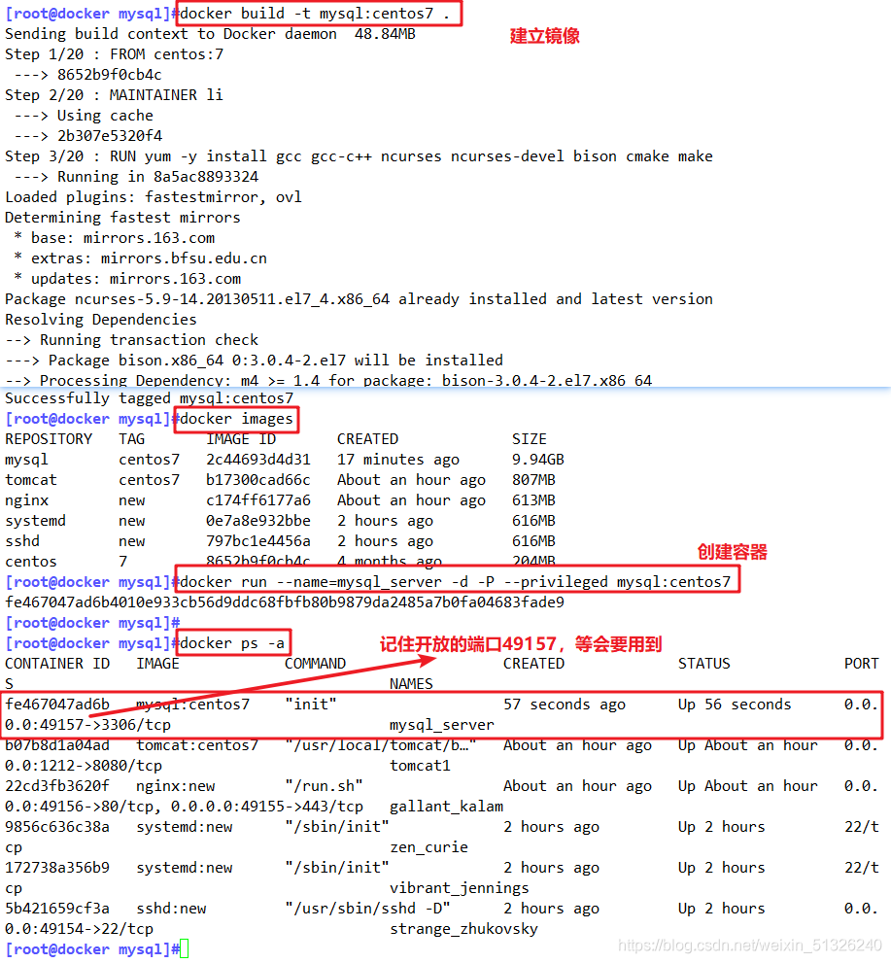Click the 'Running transaction check' line
891x963 pixels.
click(x=150, y=340)
